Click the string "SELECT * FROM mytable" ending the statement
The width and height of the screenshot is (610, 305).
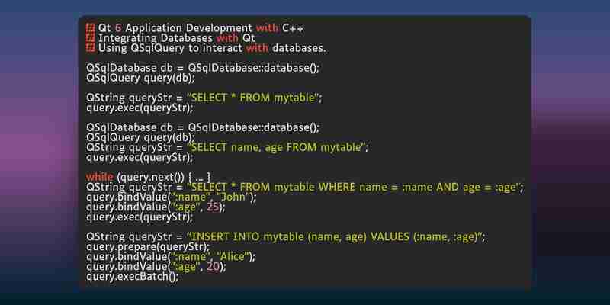pos(252,98)
